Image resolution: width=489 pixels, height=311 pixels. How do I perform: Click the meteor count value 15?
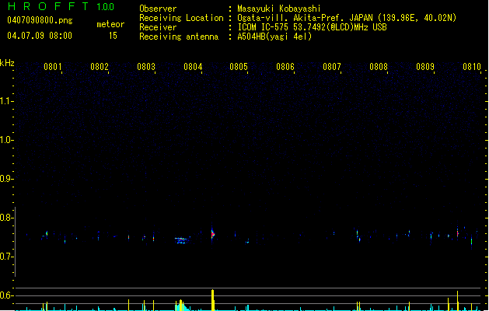[x=113, y=36]
